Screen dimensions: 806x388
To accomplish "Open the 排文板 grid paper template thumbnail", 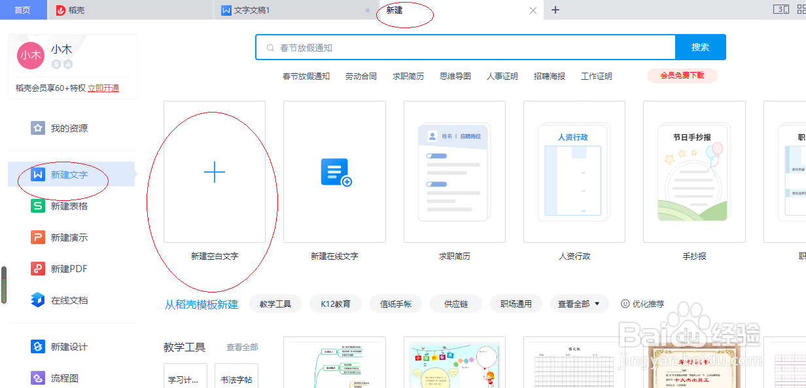I will [574, 362].
